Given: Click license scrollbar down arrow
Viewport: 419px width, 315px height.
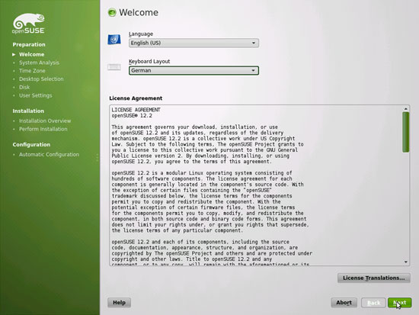Looking at the screenshot, I should click(406, 262).
